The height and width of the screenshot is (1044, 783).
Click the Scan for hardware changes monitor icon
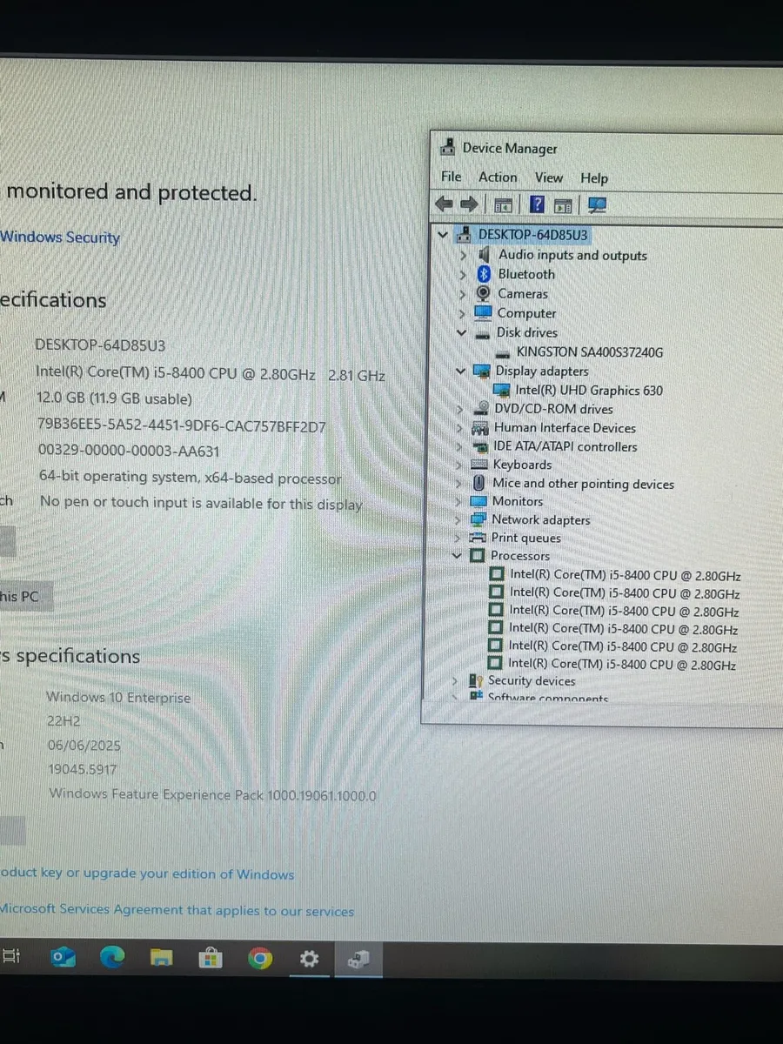[x=597, y=205]
